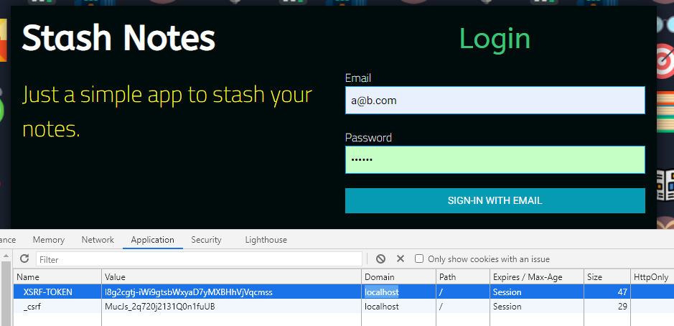Click the value MucJs_2q720j2131Q0n1fuUB

[x=160, y=307]
